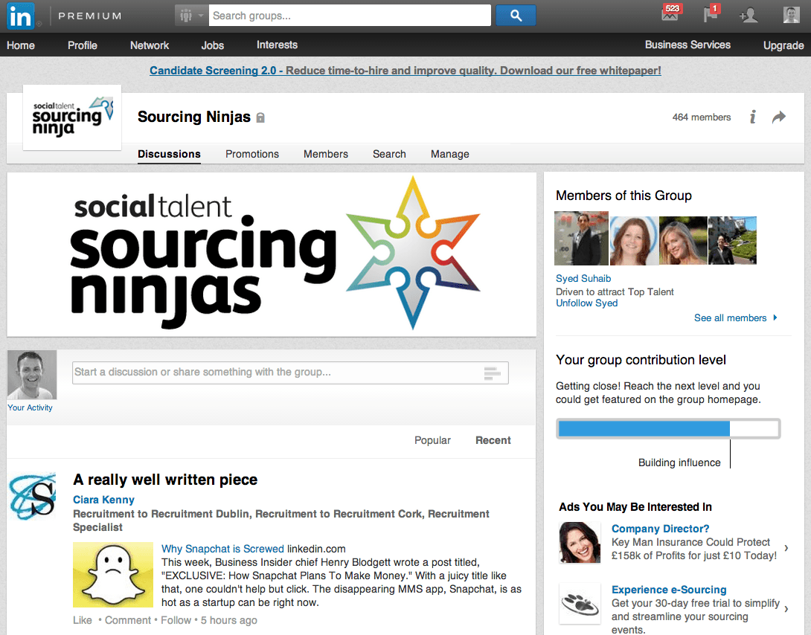Open the Experience e-Sourcing ad link
Viewport: 811px width, 635px height.
click(x=669, y=590)
